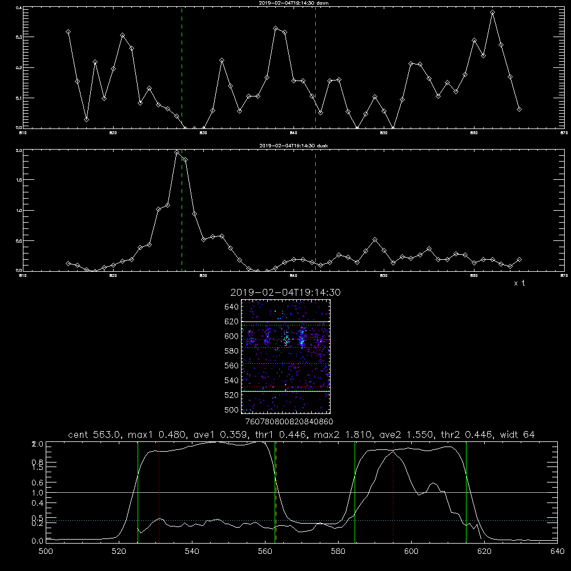This screenshot has width=571, height=571.
Task: Click x-axis label 560 in the profile plot
Action: (x=265, y=552)
